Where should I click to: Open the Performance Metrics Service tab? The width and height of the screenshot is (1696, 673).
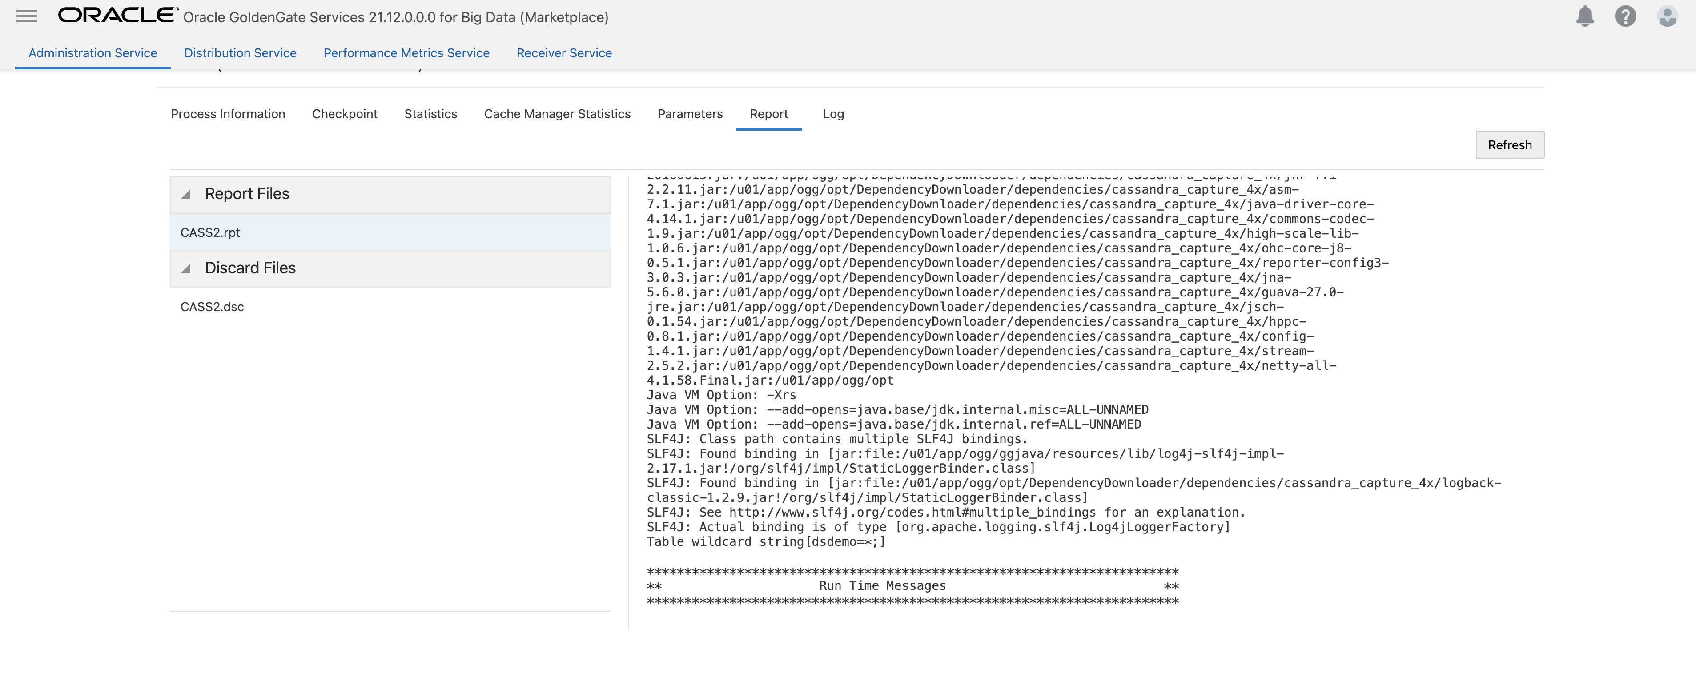tap(406, 52)
